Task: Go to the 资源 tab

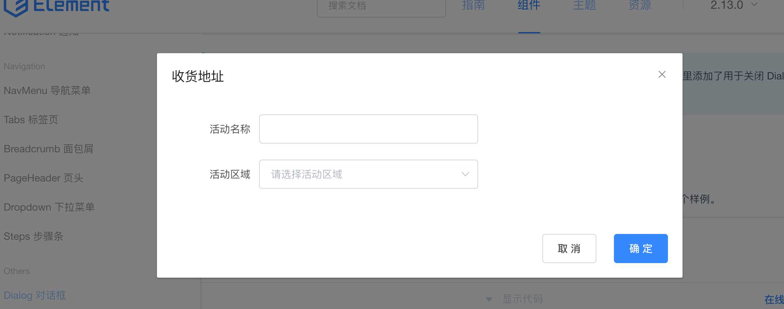Action: (x=640, y=5)
